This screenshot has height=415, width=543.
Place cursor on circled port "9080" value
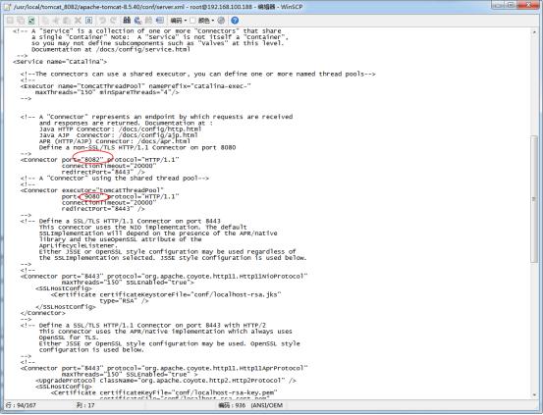tap(92, 196)
